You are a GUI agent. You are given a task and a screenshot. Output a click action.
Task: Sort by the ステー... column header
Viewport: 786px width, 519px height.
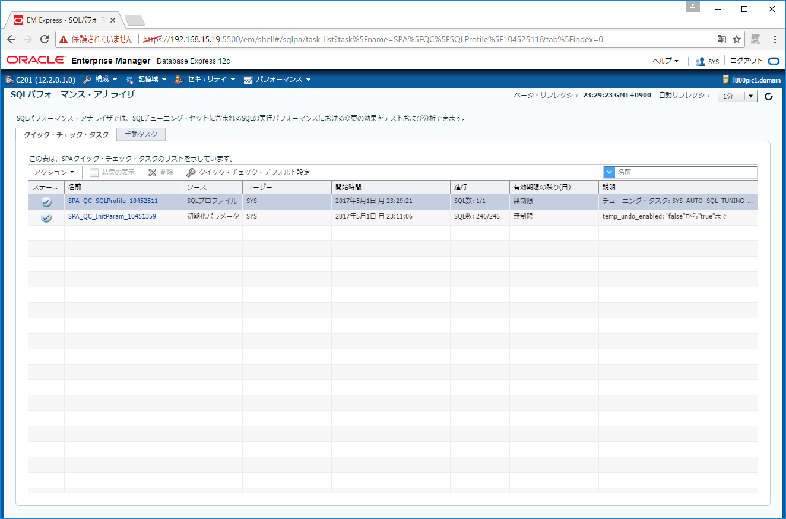click(x=46, y=187)
